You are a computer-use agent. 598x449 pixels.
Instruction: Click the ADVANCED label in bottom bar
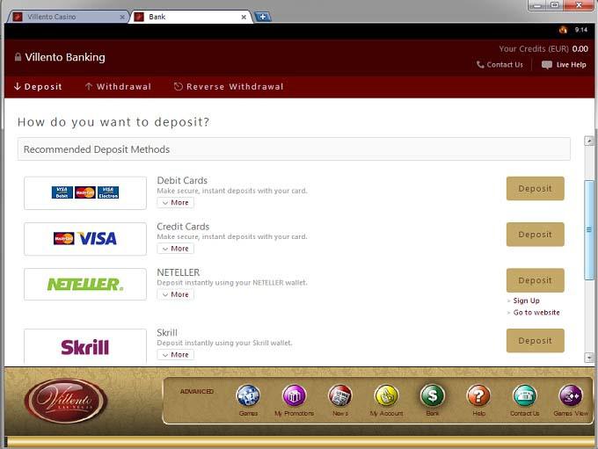pyautogui.click(x=197, y=391)
